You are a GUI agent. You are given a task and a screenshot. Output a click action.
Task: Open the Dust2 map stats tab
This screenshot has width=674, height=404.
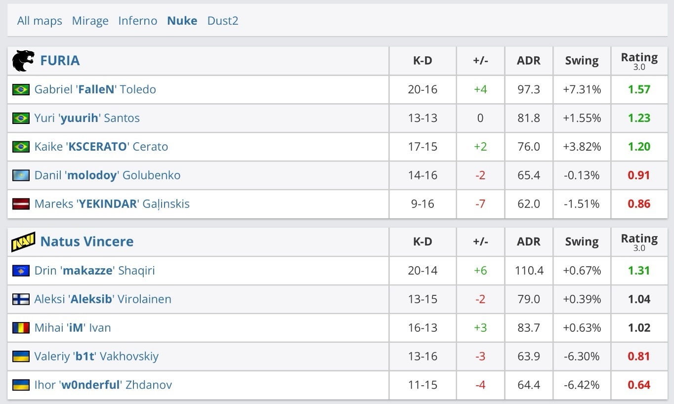222,21
